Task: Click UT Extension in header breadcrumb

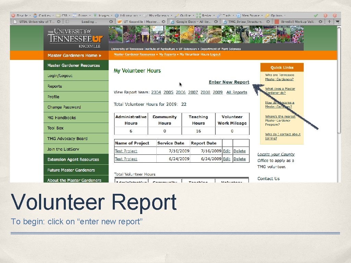Action: coord(187,49)
